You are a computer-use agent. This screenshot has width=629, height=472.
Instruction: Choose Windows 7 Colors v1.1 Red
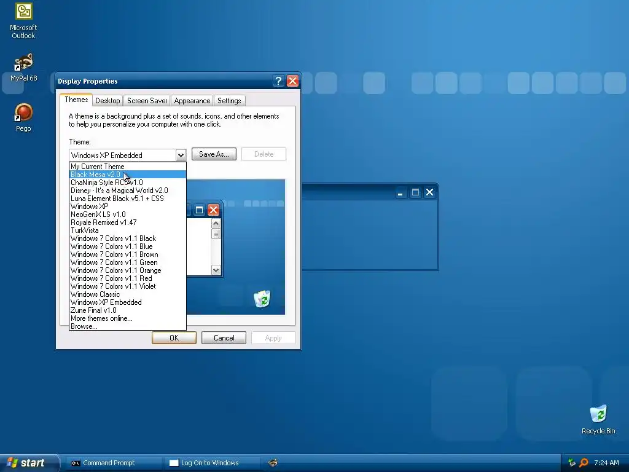tap(128, 278)
